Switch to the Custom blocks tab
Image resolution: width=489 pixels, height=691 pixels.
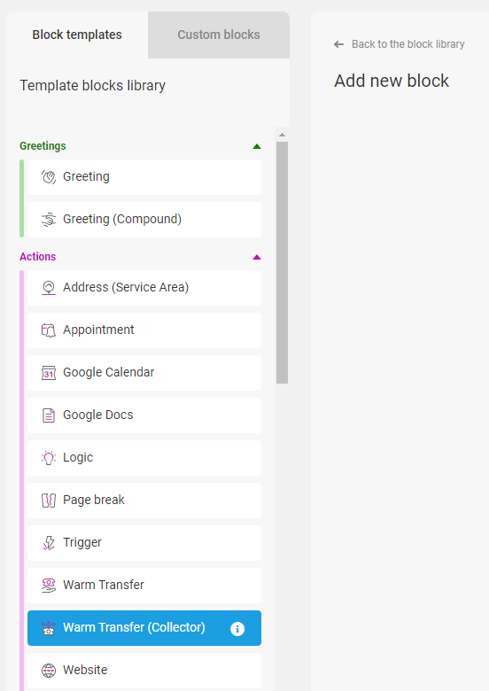coord(219,35)
